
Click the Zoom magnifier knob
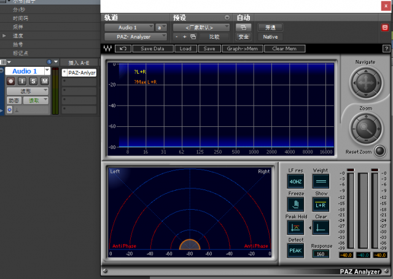[366, 129]
